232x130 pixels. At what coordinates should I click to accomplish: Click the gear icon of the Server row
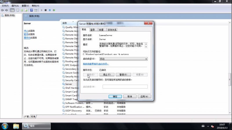pyautogui.click(x=64, y=84)
